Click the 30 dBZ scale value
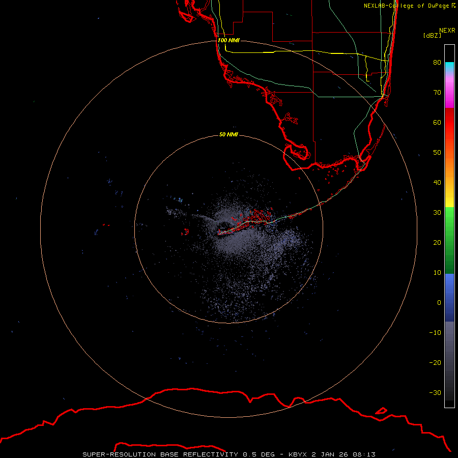This screenshot has width=458, height=458. (x=437, y=212)
